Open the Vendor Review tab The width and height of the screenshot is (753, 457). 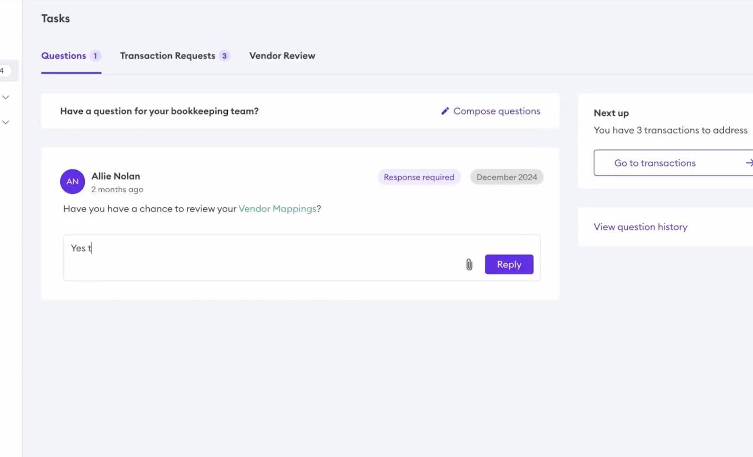coord(282,55)
